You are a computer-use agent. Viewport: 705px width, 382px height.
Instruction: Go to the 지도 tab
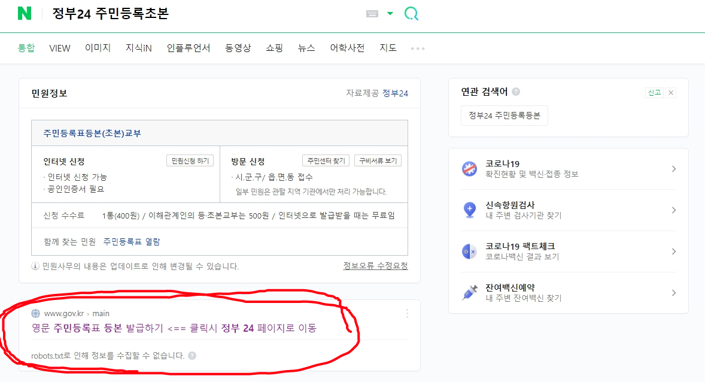click(x=388, y=48)
